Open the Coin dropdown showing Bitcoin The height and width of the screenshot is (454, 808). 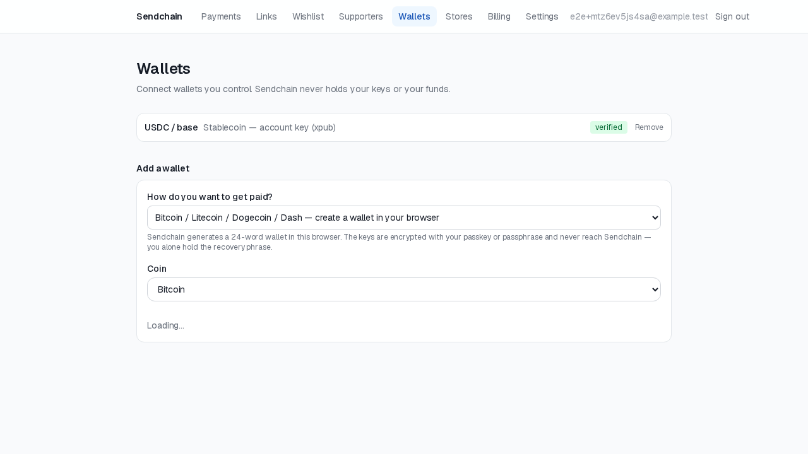click(404, 289)
